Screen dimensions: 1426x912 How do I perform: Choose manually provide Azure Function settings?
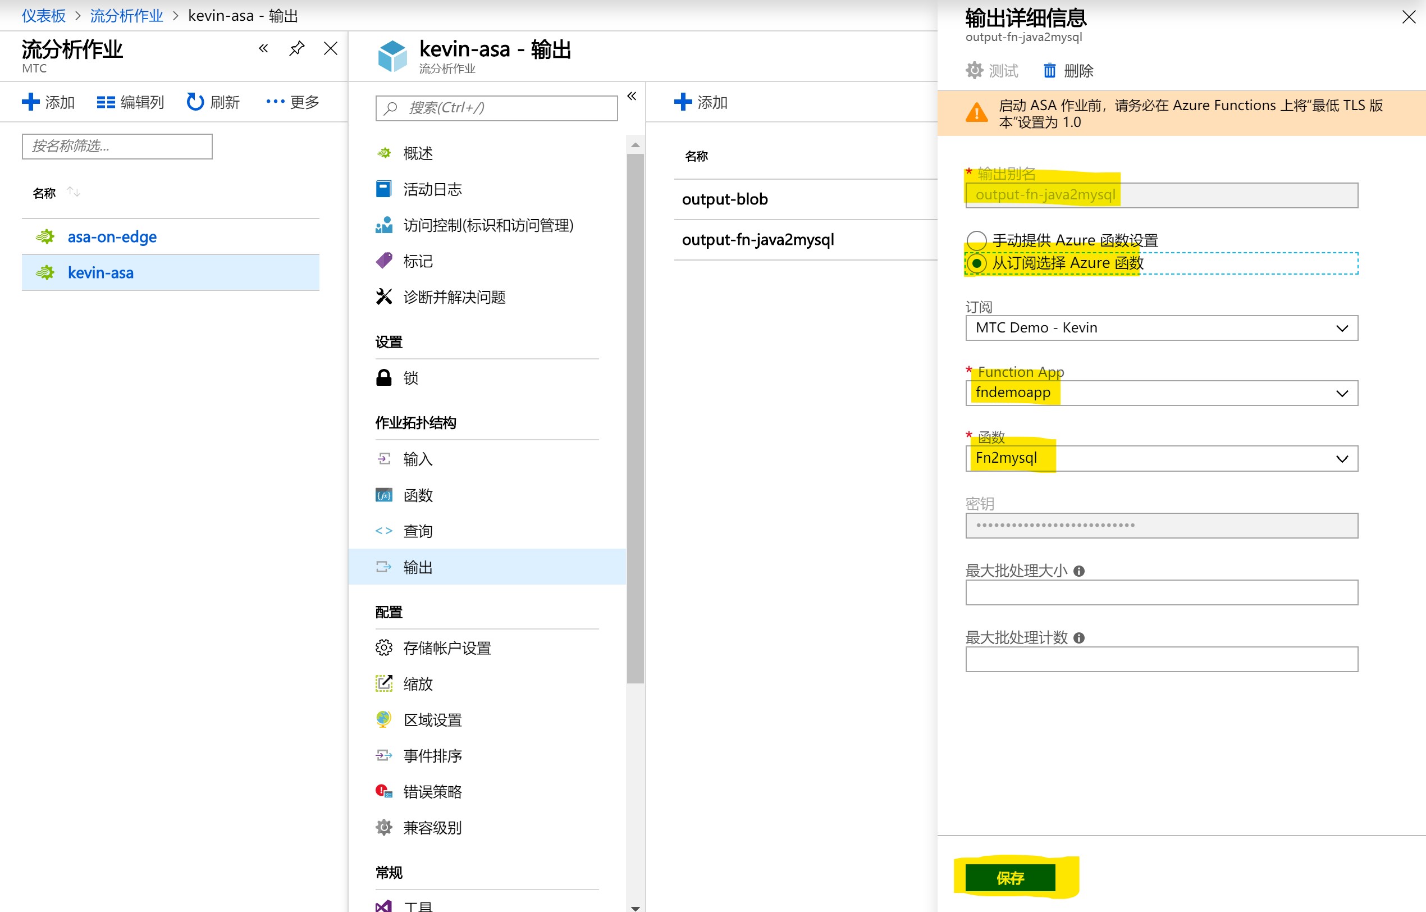pos(976,240)
